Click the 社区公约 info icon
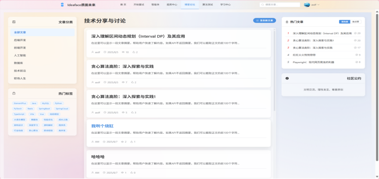 click(x=287, y=79)
